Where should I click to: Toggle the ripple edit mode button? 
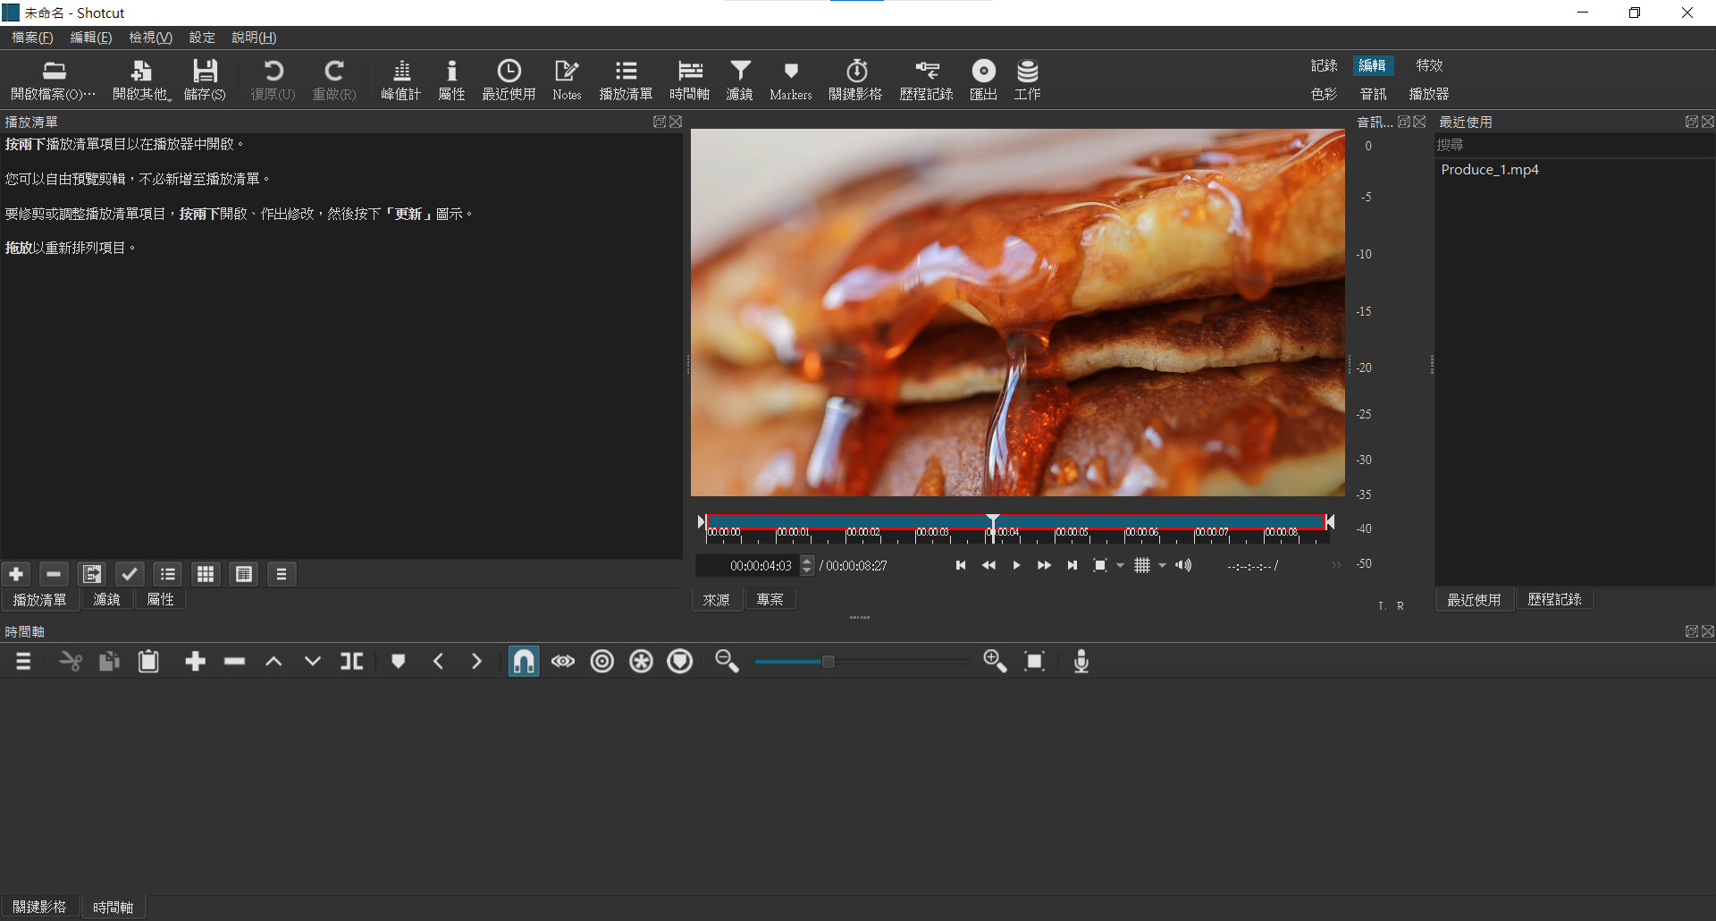pos(602,662)
